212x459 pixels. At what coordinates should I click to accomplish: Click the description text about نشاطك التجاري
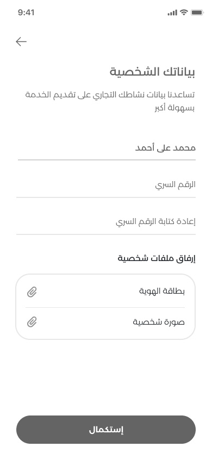(110, 101)
